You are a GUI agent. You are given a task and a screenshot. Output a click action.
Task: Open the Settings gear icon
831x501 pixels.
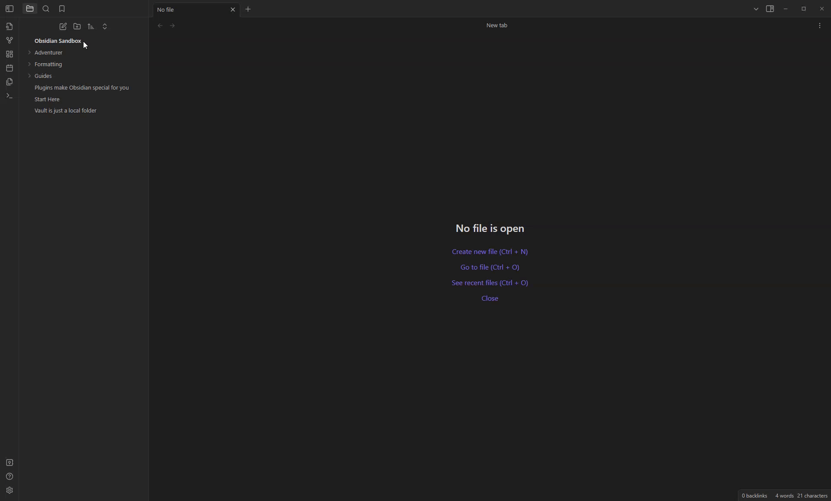10,490
